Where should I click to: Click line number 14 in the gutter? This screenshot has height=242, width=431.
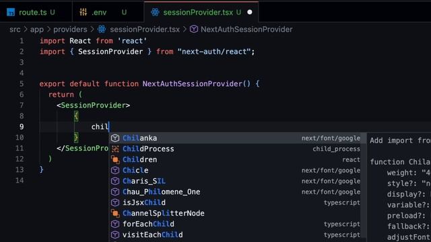point(20,180)
